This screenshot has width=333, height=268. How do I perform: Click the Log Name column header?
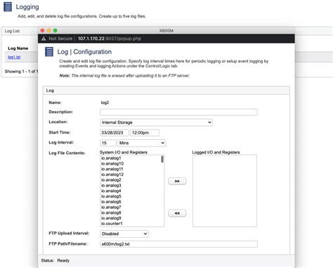[x=18, y=49]
